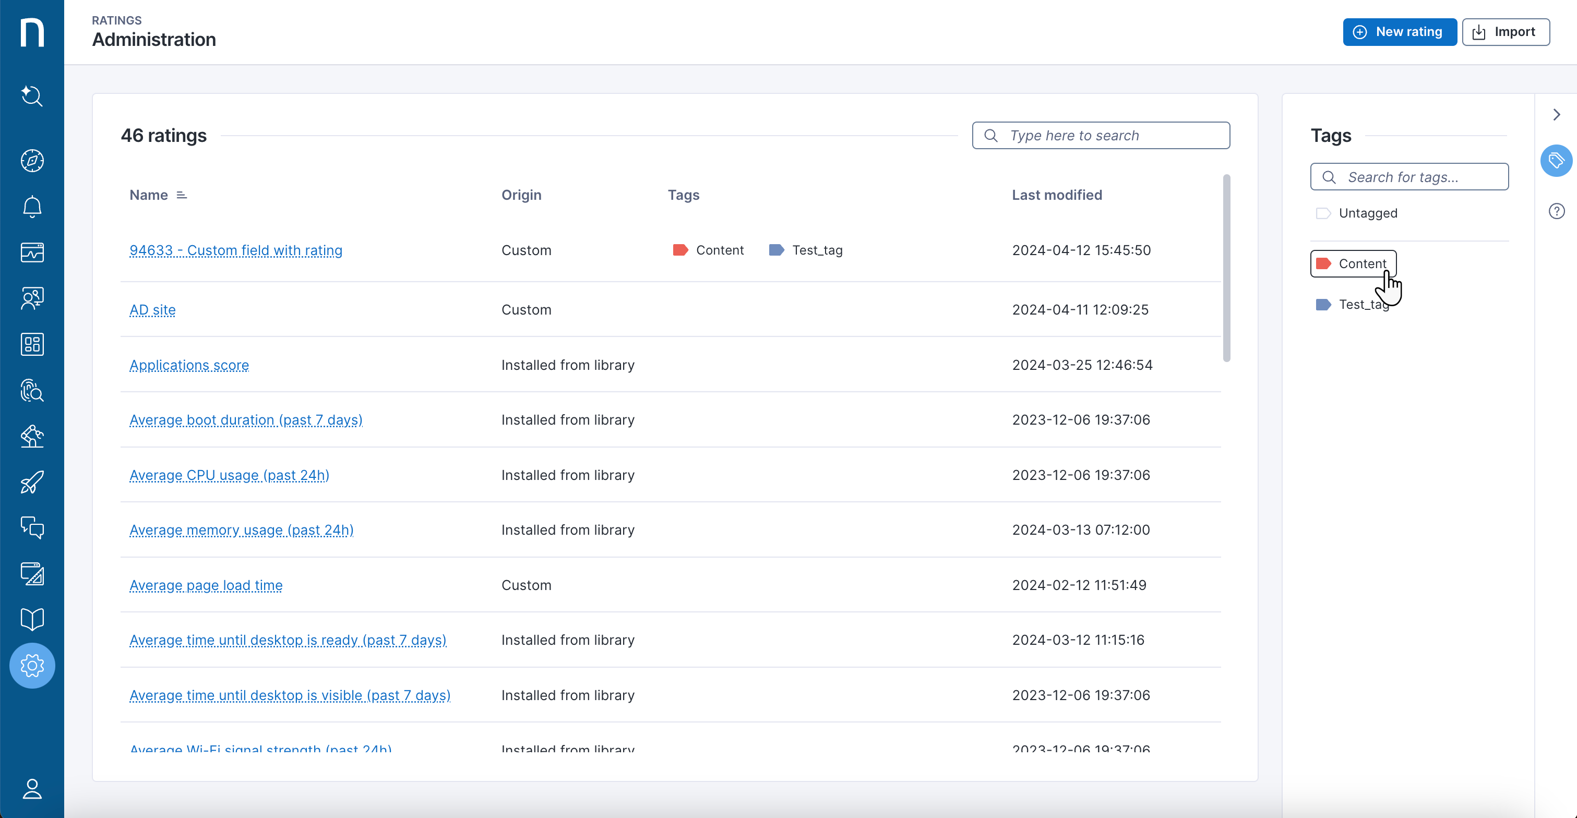Open the dashboard chart monitor icon
Image resolution: width=1577 pixels, height=818 pixels.
tap(32, 252)
